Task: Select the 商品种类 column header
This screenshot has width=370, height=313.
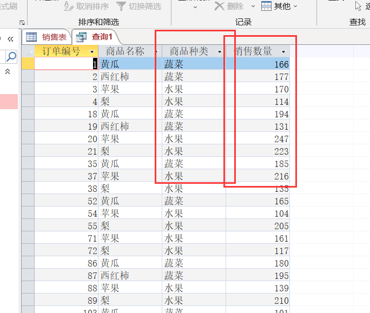Action: (x=194, y=51)
